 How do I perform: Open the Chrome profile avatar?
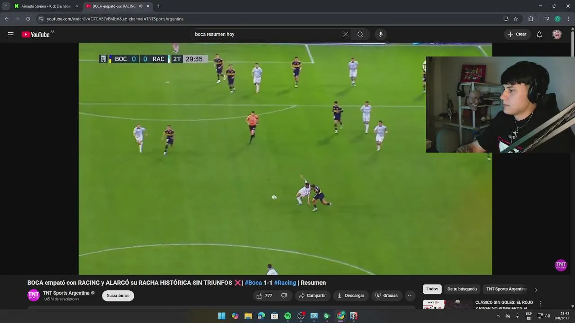[x=557, y=19]
